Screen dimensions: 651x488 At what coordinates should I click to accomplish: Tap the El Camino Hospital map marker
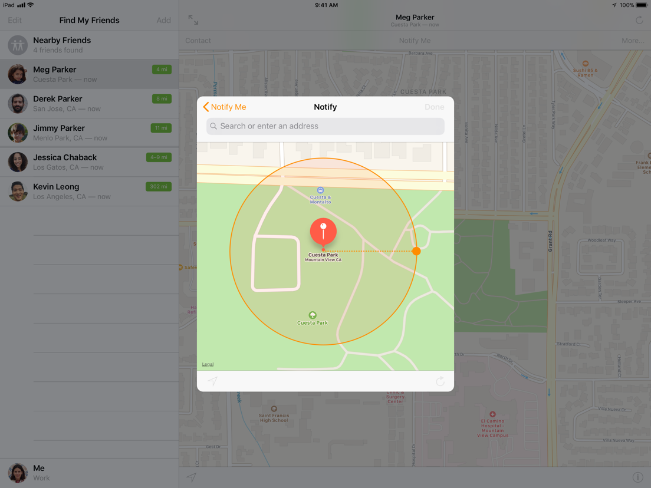pyautogui.click(x=492, y=414)
